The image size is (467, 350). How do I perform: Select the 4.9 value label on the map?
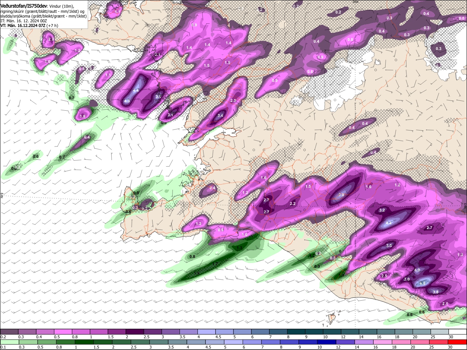tap(417, 270)
